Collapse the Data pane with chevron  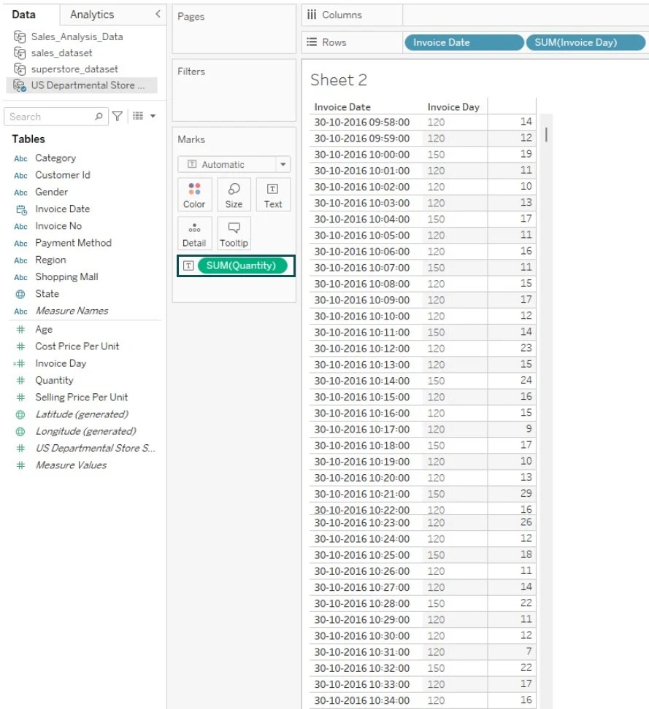158,14
